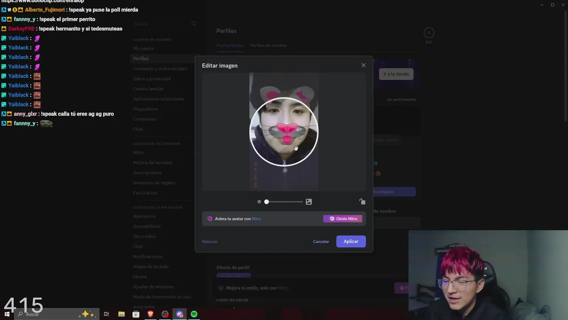
Task: Open Aplicaciones autorizadas settings
Action: pyautogui.click(x=158, y=99)
